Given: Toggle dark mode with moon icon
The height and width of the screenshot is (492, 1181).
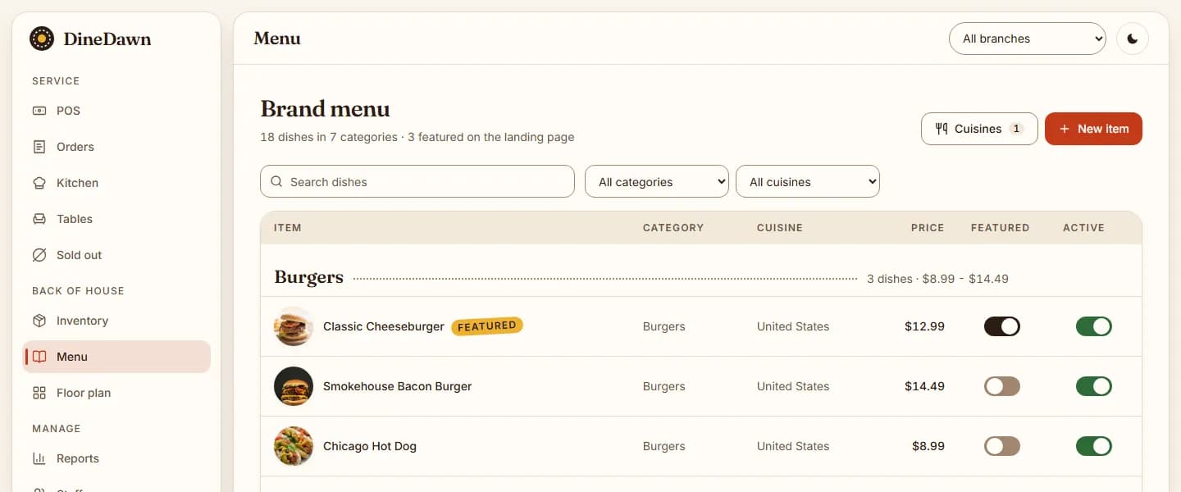Looking at the screenshot, I should [x=1133, y=39].
